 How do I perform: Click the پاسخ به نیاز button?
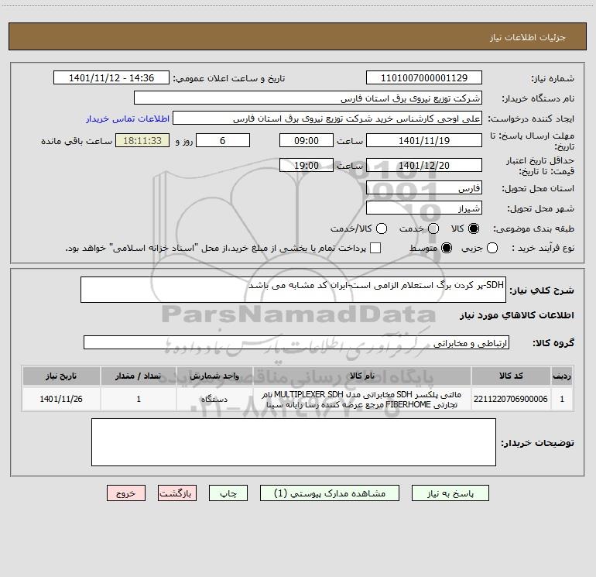pyautogui.click(x=450, y=493)
